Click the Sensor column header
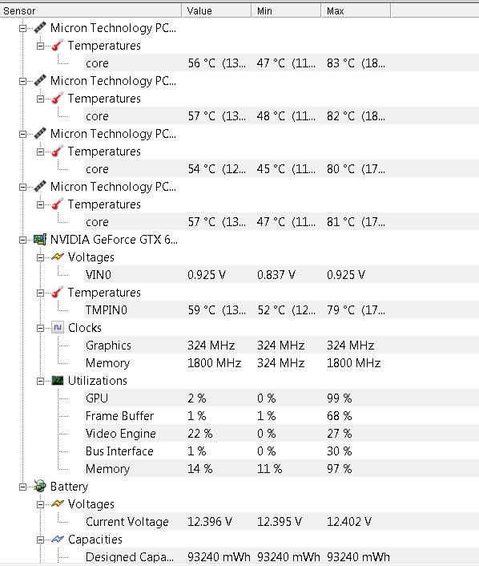Image resolution: width=479 pixels, height=566 pixels. (91, 11)
